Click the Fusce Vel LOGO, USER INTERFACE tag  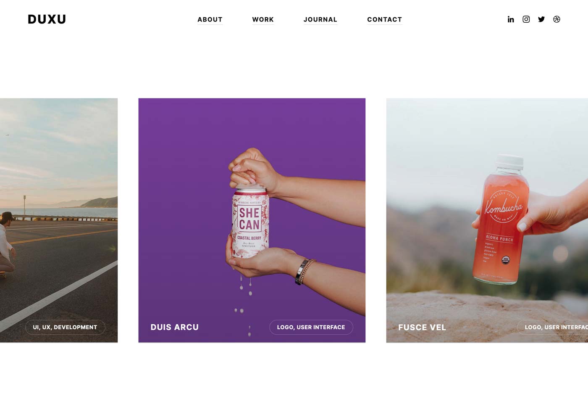(x=553, y=327)
